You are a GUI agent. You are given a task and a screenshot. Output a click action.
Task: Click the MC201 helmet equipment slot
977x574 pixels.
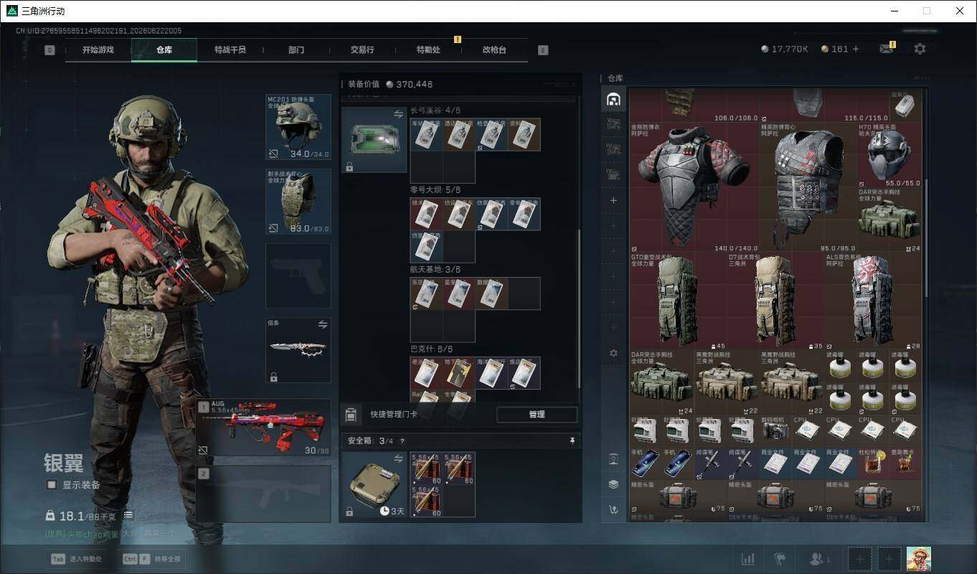point(298,128)
